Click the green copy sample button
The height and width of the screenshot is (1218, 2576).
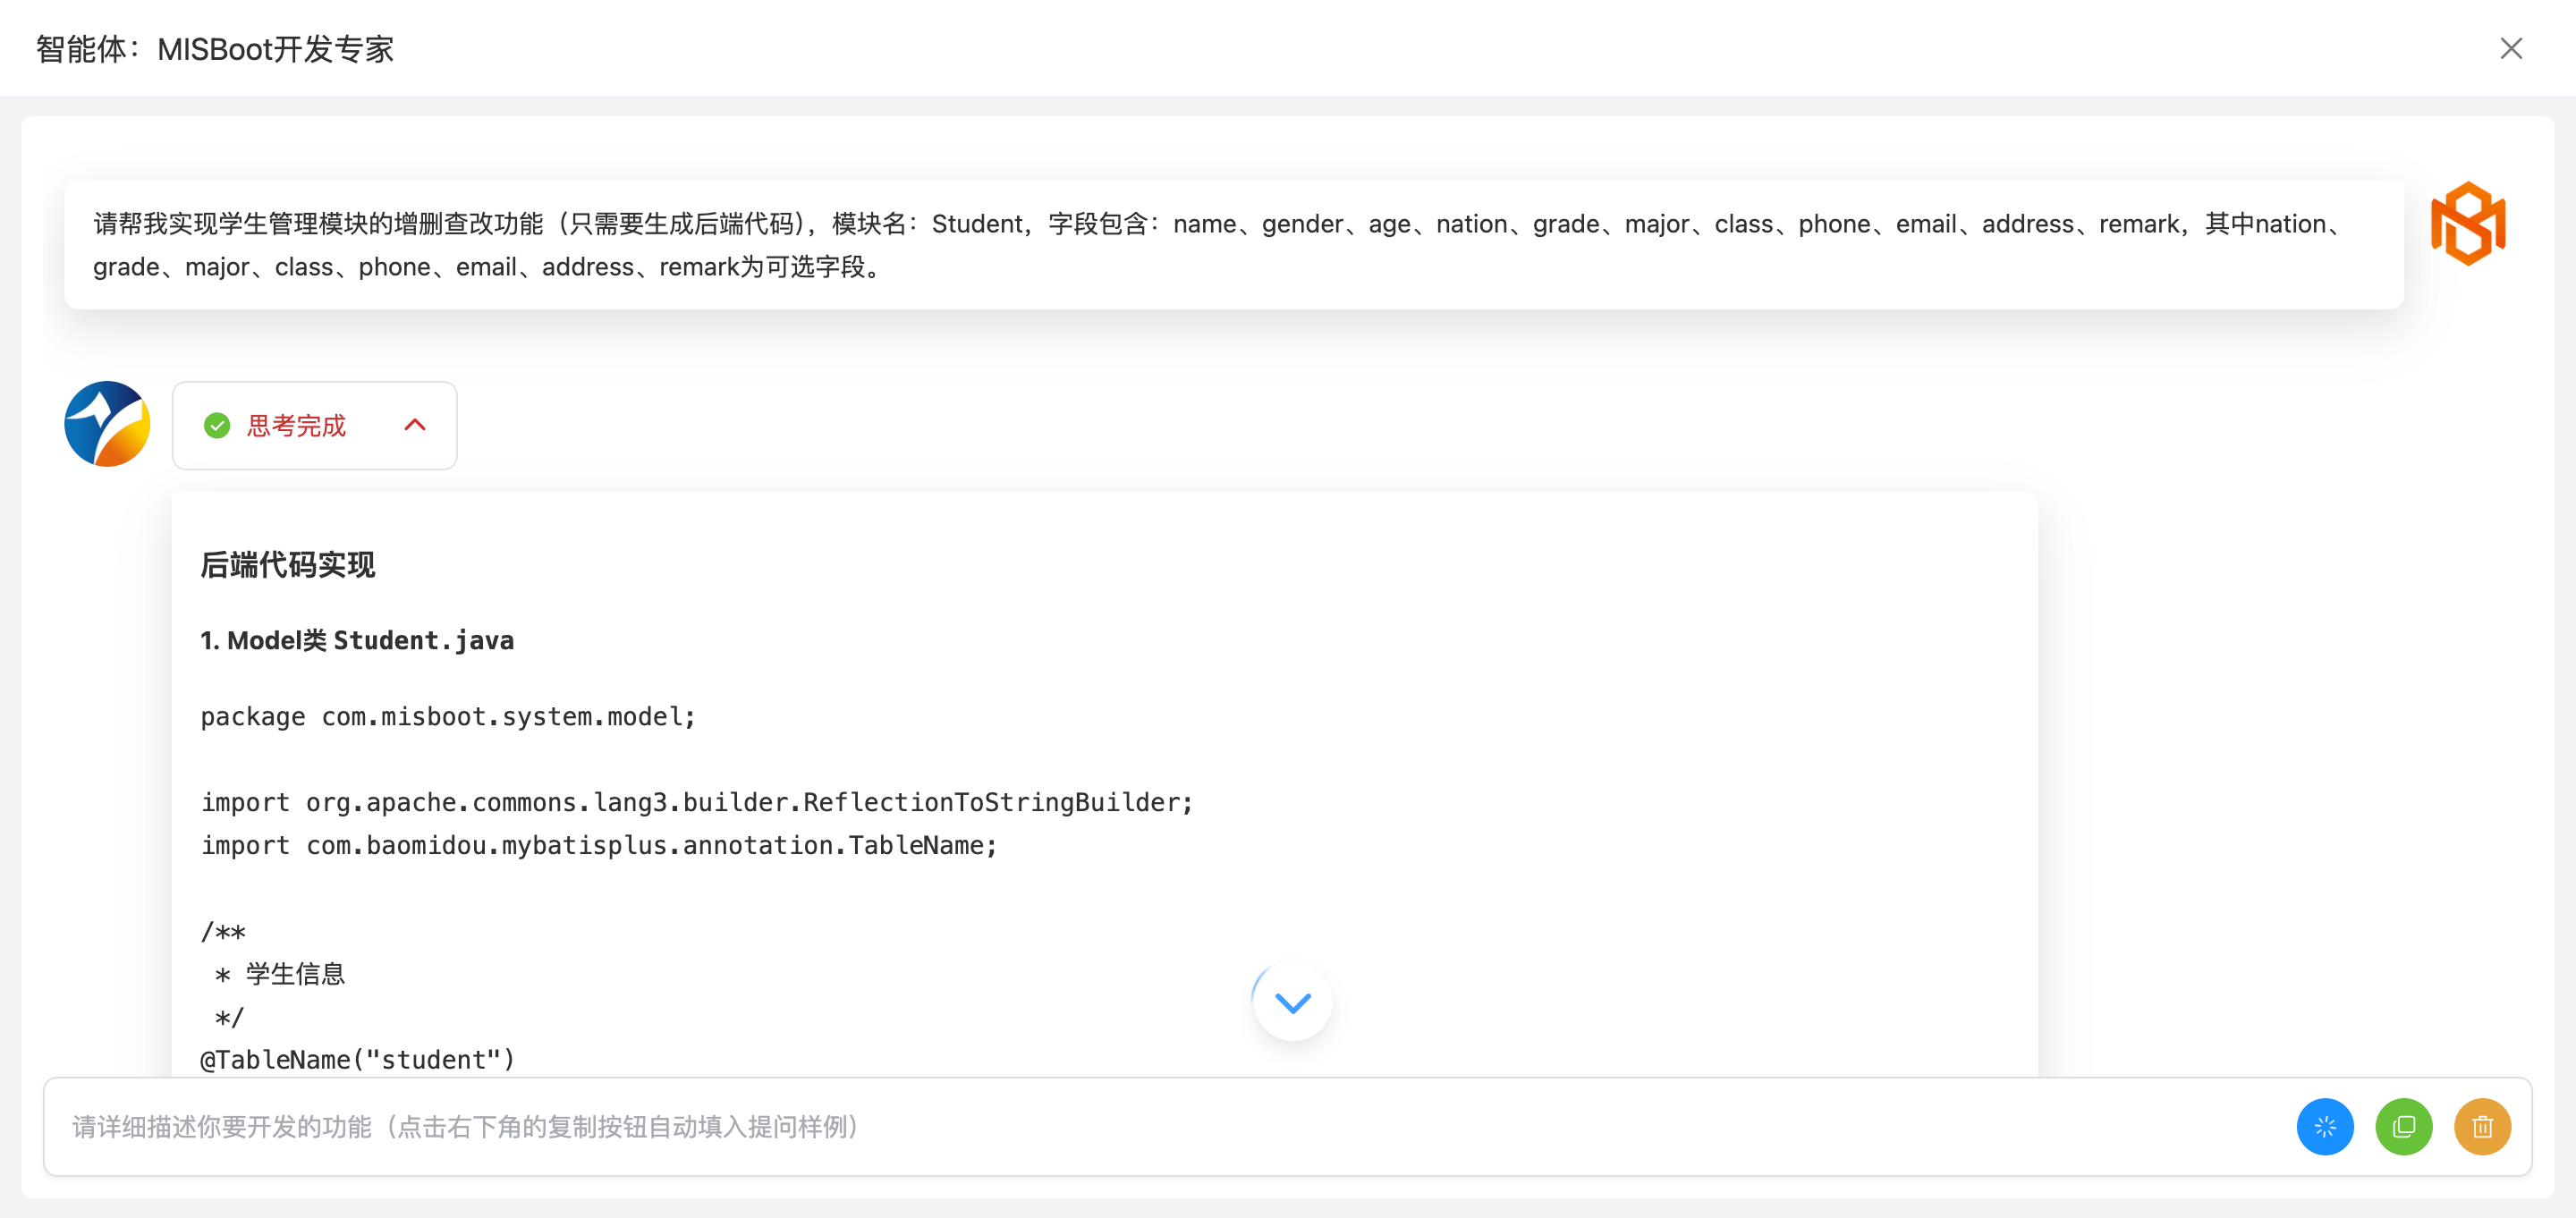(2403, 1126)
